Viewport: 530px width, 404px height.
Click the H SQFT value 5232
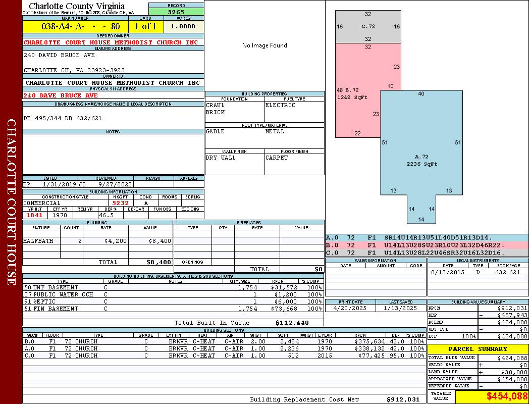(120, 203)
